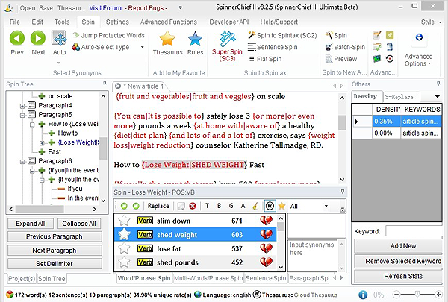Click Expand All button
This screenshot has height=302, width=448.
(31, 224)
